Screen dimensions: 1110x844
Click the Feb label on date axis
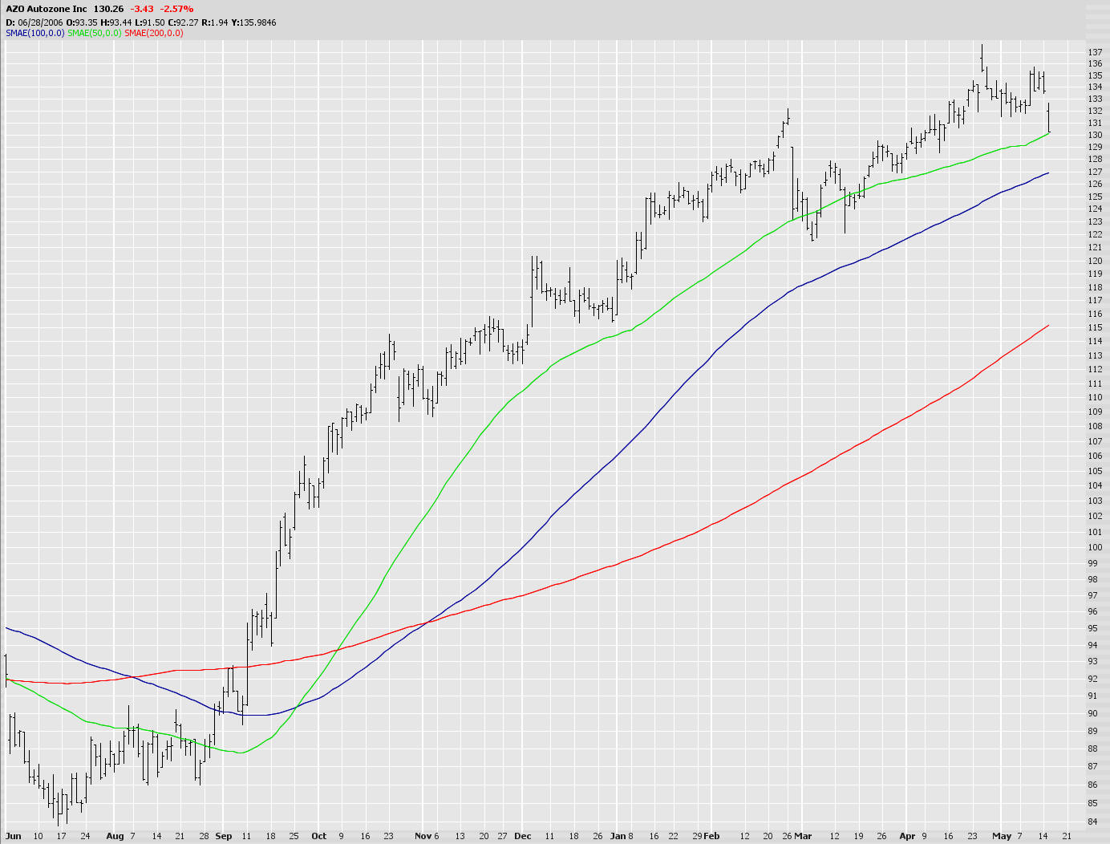tap(711, 836)
